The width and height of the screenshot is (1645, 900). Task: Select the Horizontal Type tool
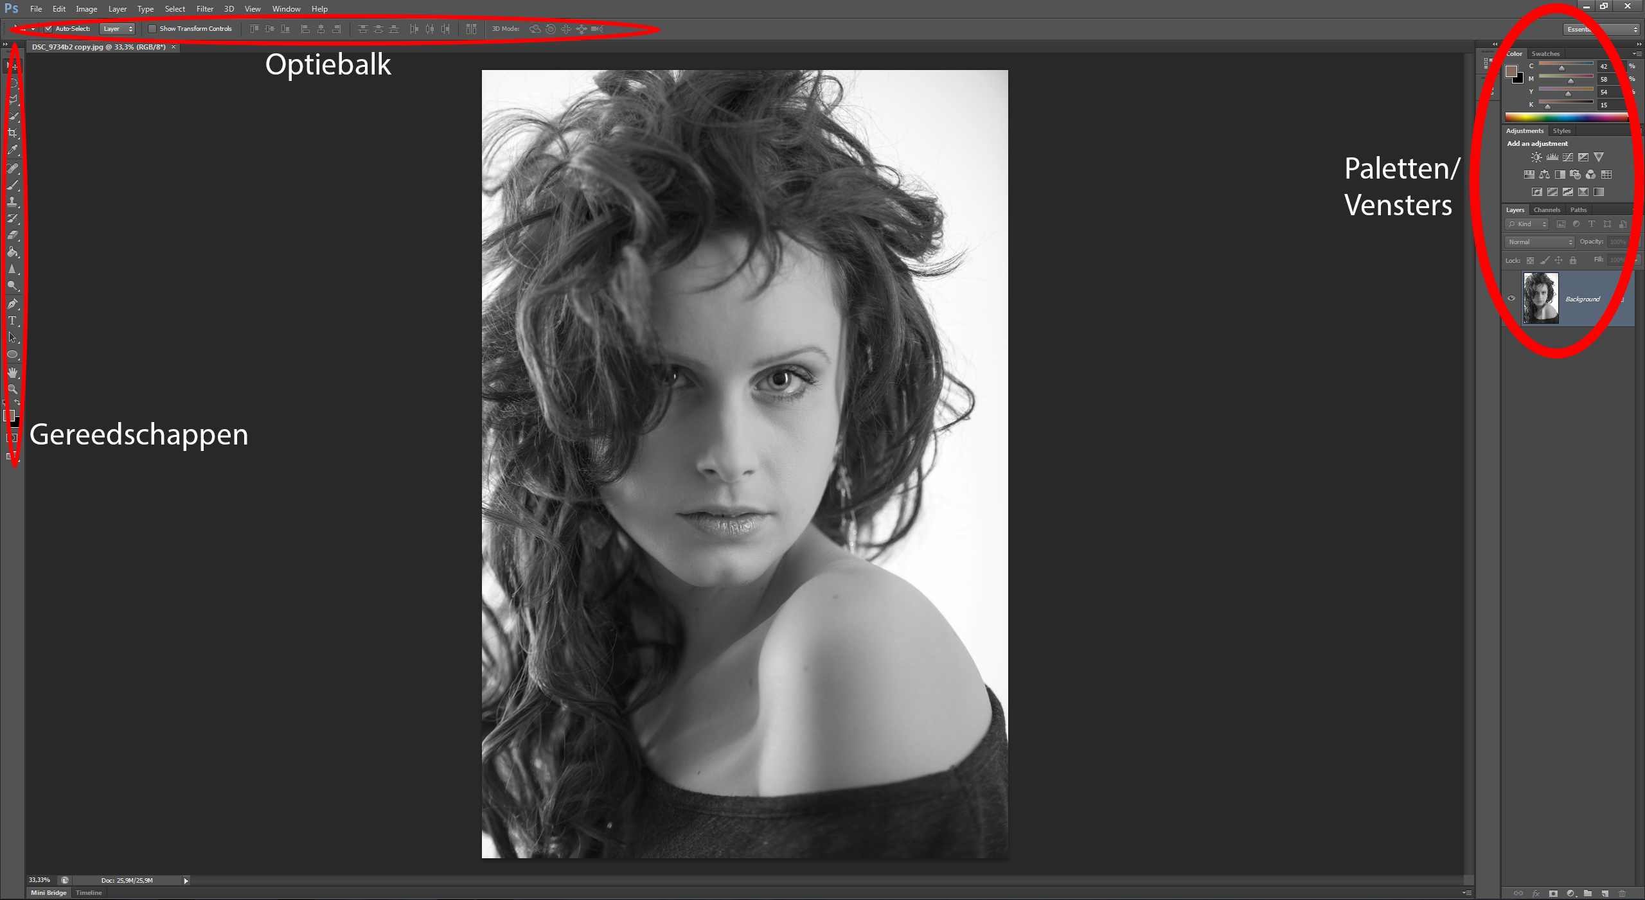tap(12, 321)
